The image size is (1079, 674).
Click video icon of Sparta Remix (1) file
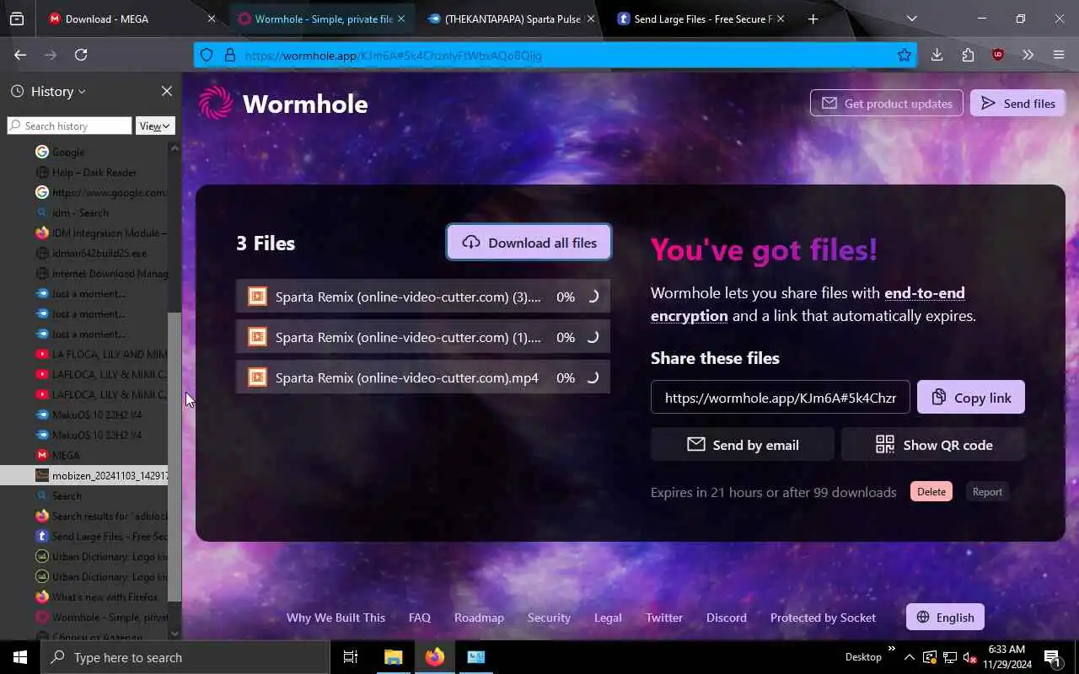tap(257, 337)
